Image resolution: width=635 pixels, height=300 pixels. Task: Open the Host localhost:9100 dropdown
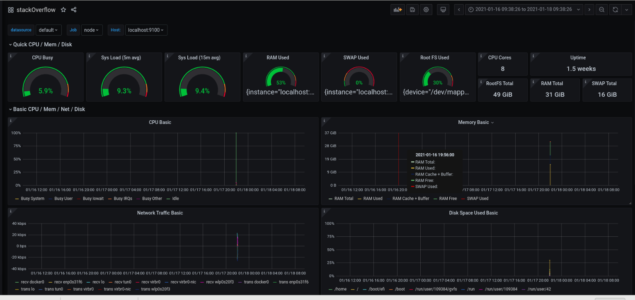coord(146,30)
